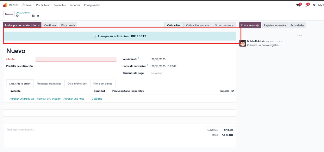Switch to the Firma del cliente tab

pyautogui.click(x=103, y=84)
